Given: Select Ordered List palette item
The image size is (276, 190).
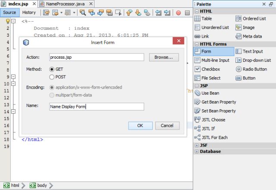Looking at the screenshot, I should coord(251,19).
